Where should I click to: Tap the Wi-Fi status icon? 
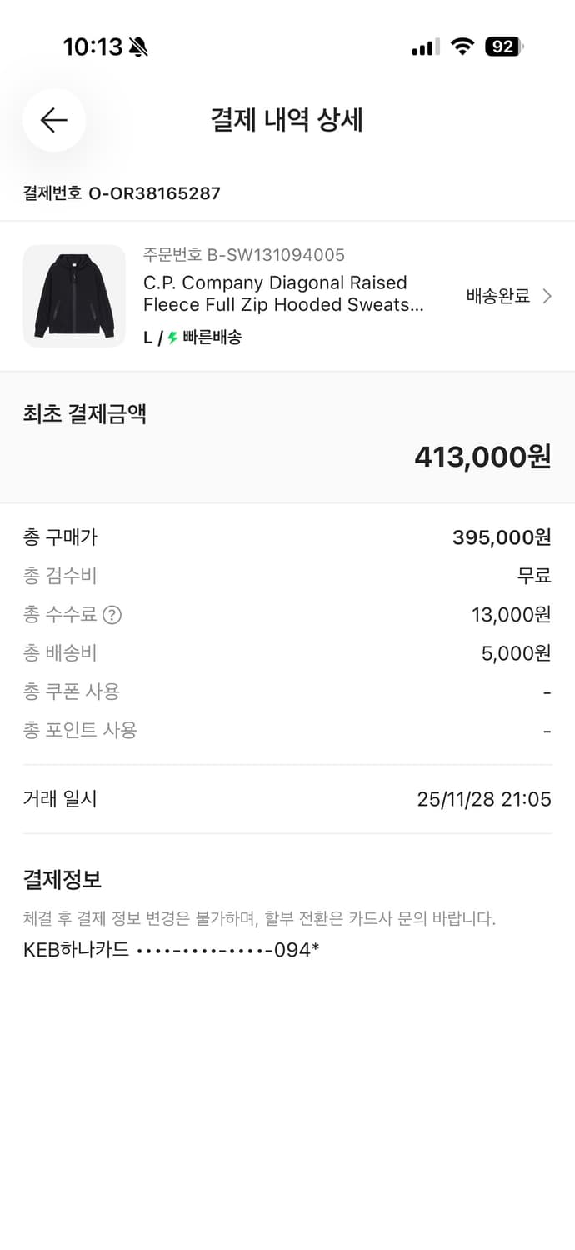click(x=463, y=47)
